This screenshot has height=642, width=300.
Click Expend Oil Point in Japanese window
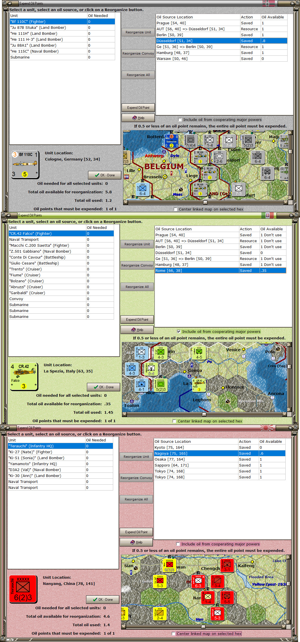click(136, 532)
